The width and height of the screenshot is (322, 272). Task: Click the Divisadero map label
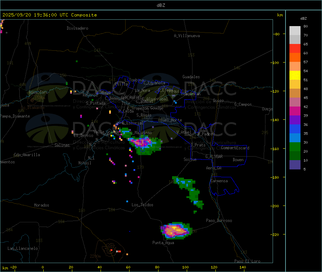(77, 28)
